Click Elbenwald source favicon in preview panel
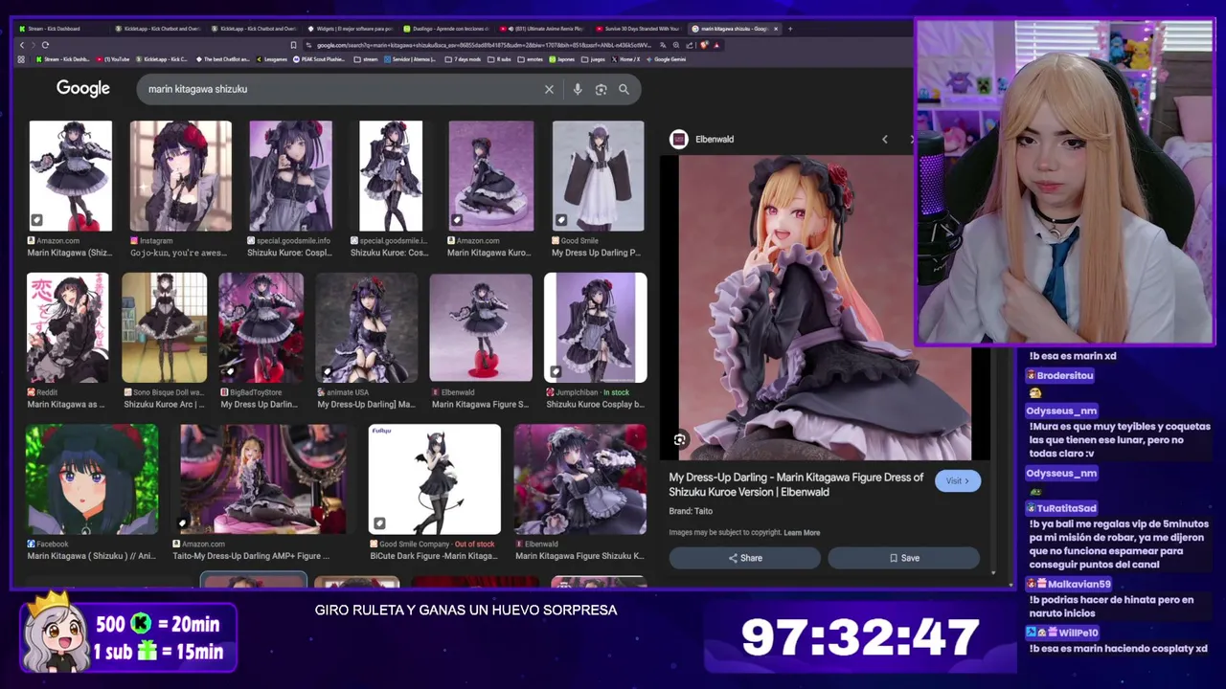The image size is (1226, 689). 678,139
